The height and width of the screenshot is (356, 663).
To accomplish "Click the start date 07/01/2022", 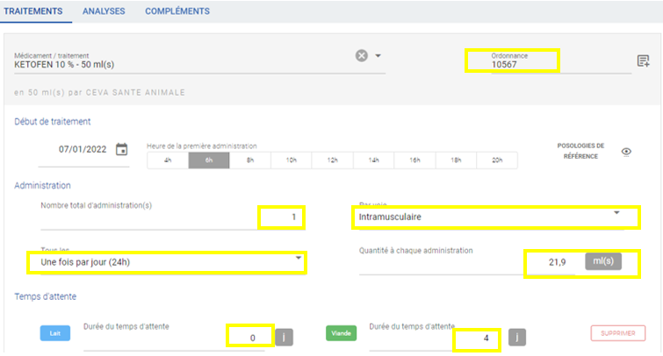I will (x=83, y=149).
